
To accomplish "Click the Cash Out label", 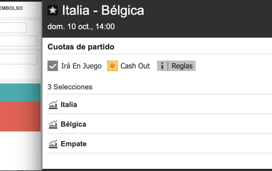I will pos(135,66).
